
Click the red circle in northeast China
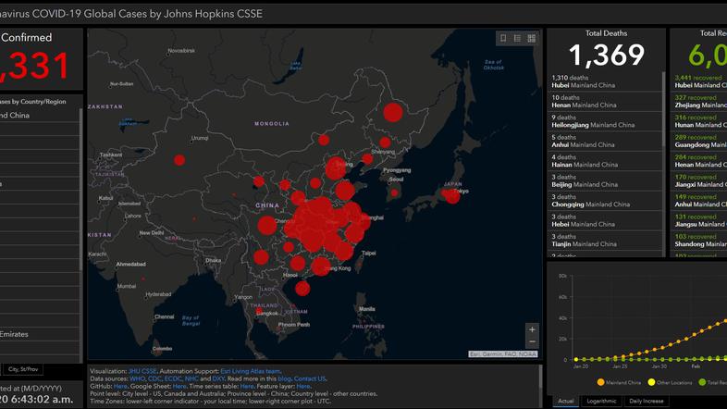392,113
